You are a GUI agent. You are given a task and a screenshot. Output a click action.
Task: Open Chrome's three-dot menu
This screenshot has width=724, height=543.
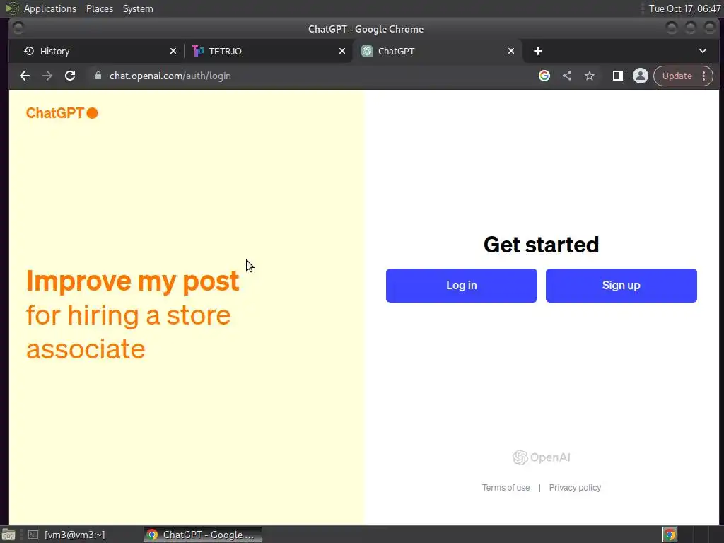(704, 76)
